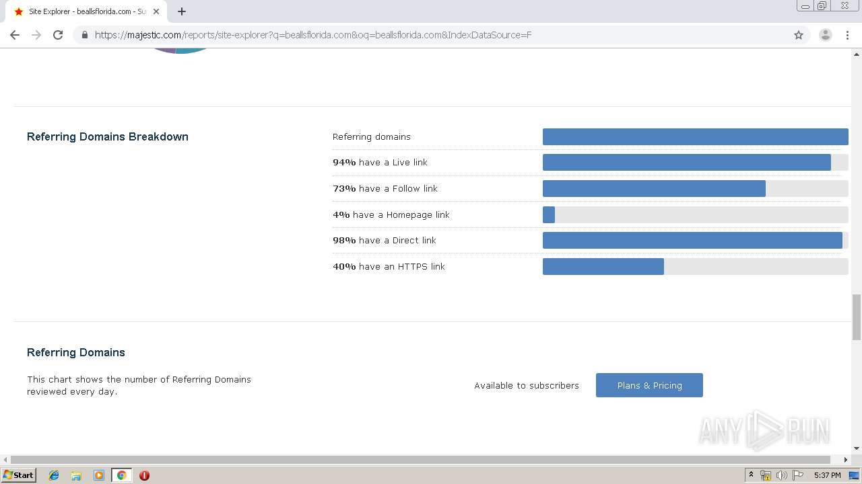Bookmark this page with star icon
Viewport: 862px width, 484px height.
point(799,35)
